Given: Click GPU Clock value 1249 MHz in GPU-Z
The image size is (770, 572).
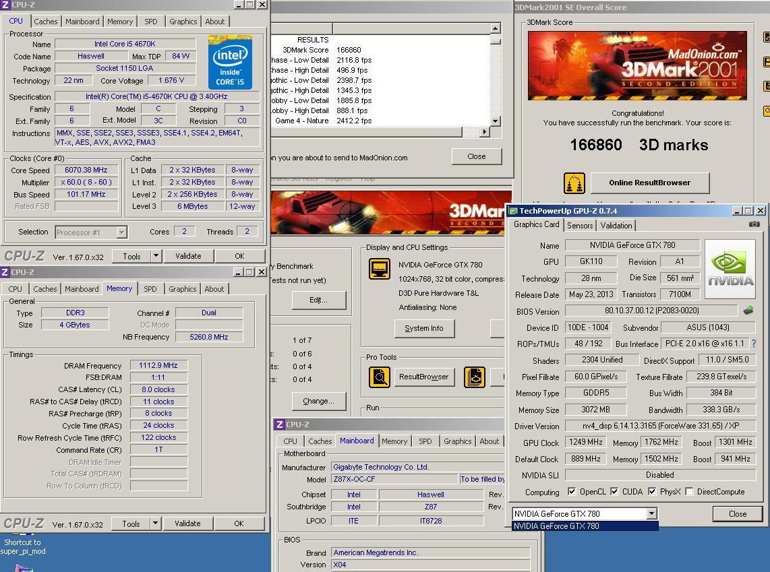Looking at the screenshot, I should tap(585, 442).
